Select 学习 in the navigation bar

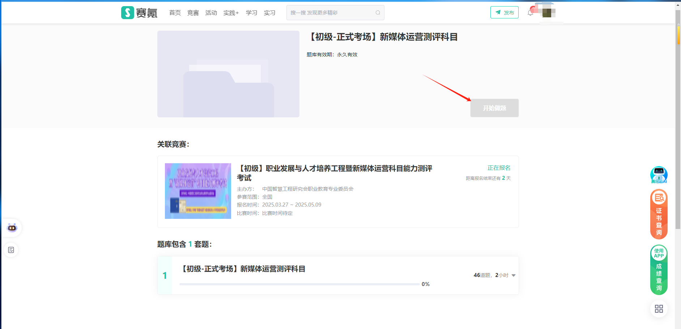tap(251, 13)
